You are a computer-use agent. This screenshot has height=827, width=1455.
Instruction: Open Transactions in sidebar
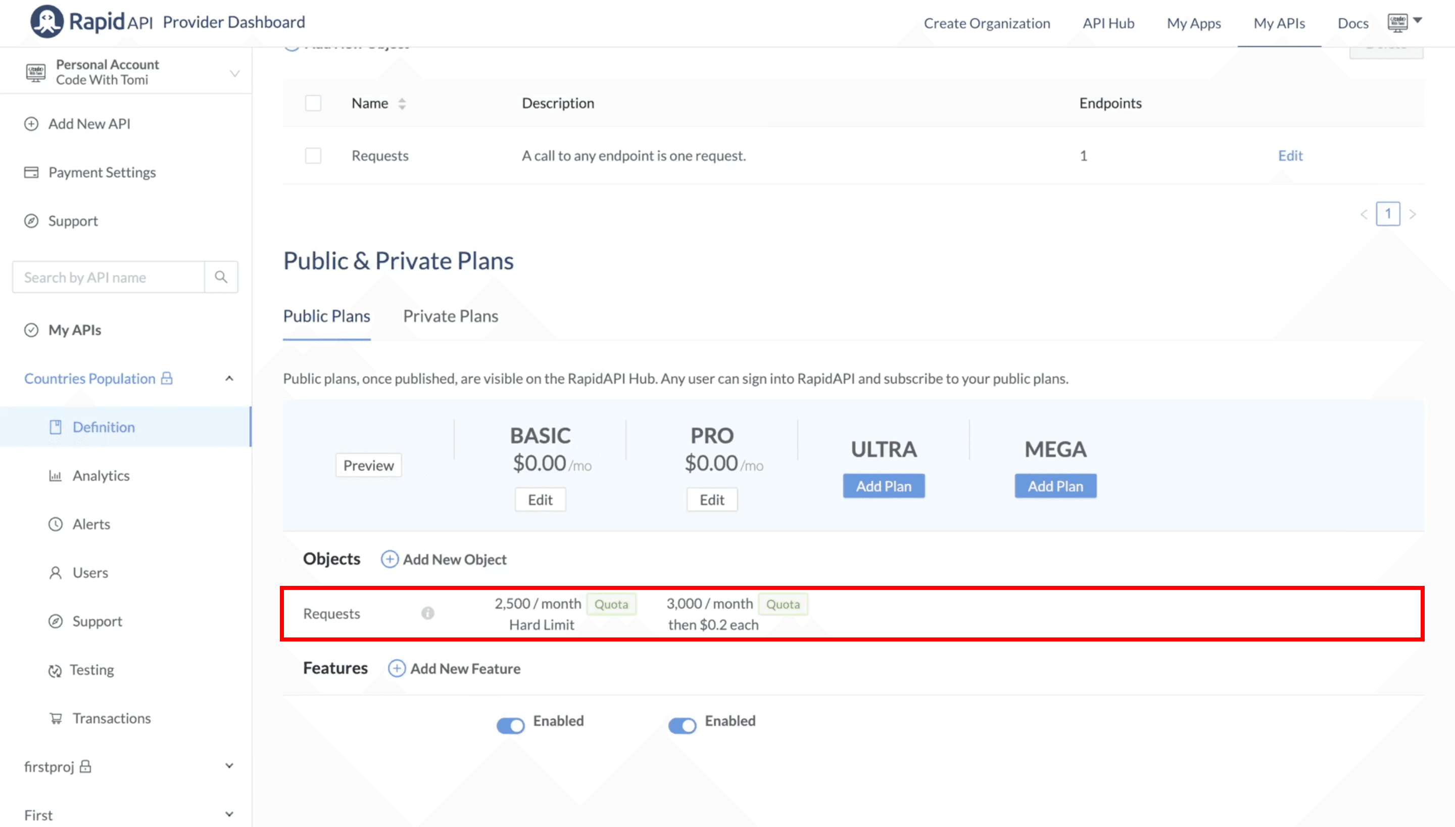pos(112,718)
